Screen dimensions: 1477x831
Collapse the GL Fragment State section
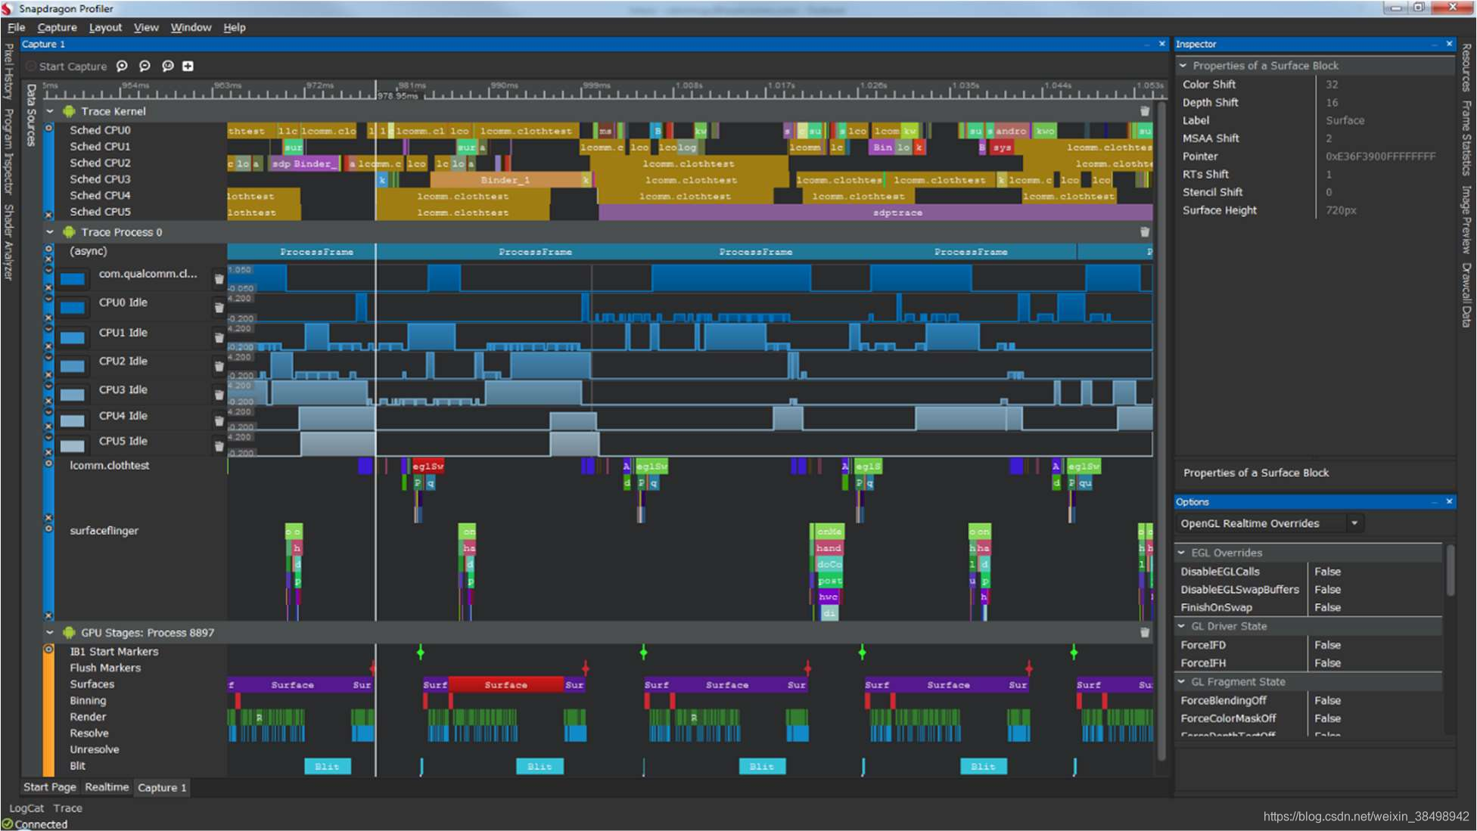click(1182, 682)
